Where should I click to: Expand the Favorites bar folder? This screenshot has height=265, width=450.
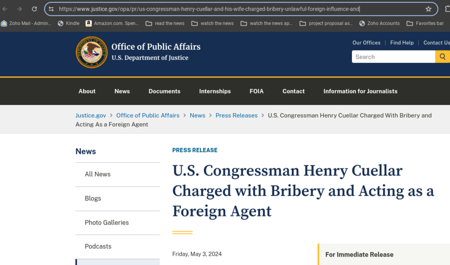425,23
